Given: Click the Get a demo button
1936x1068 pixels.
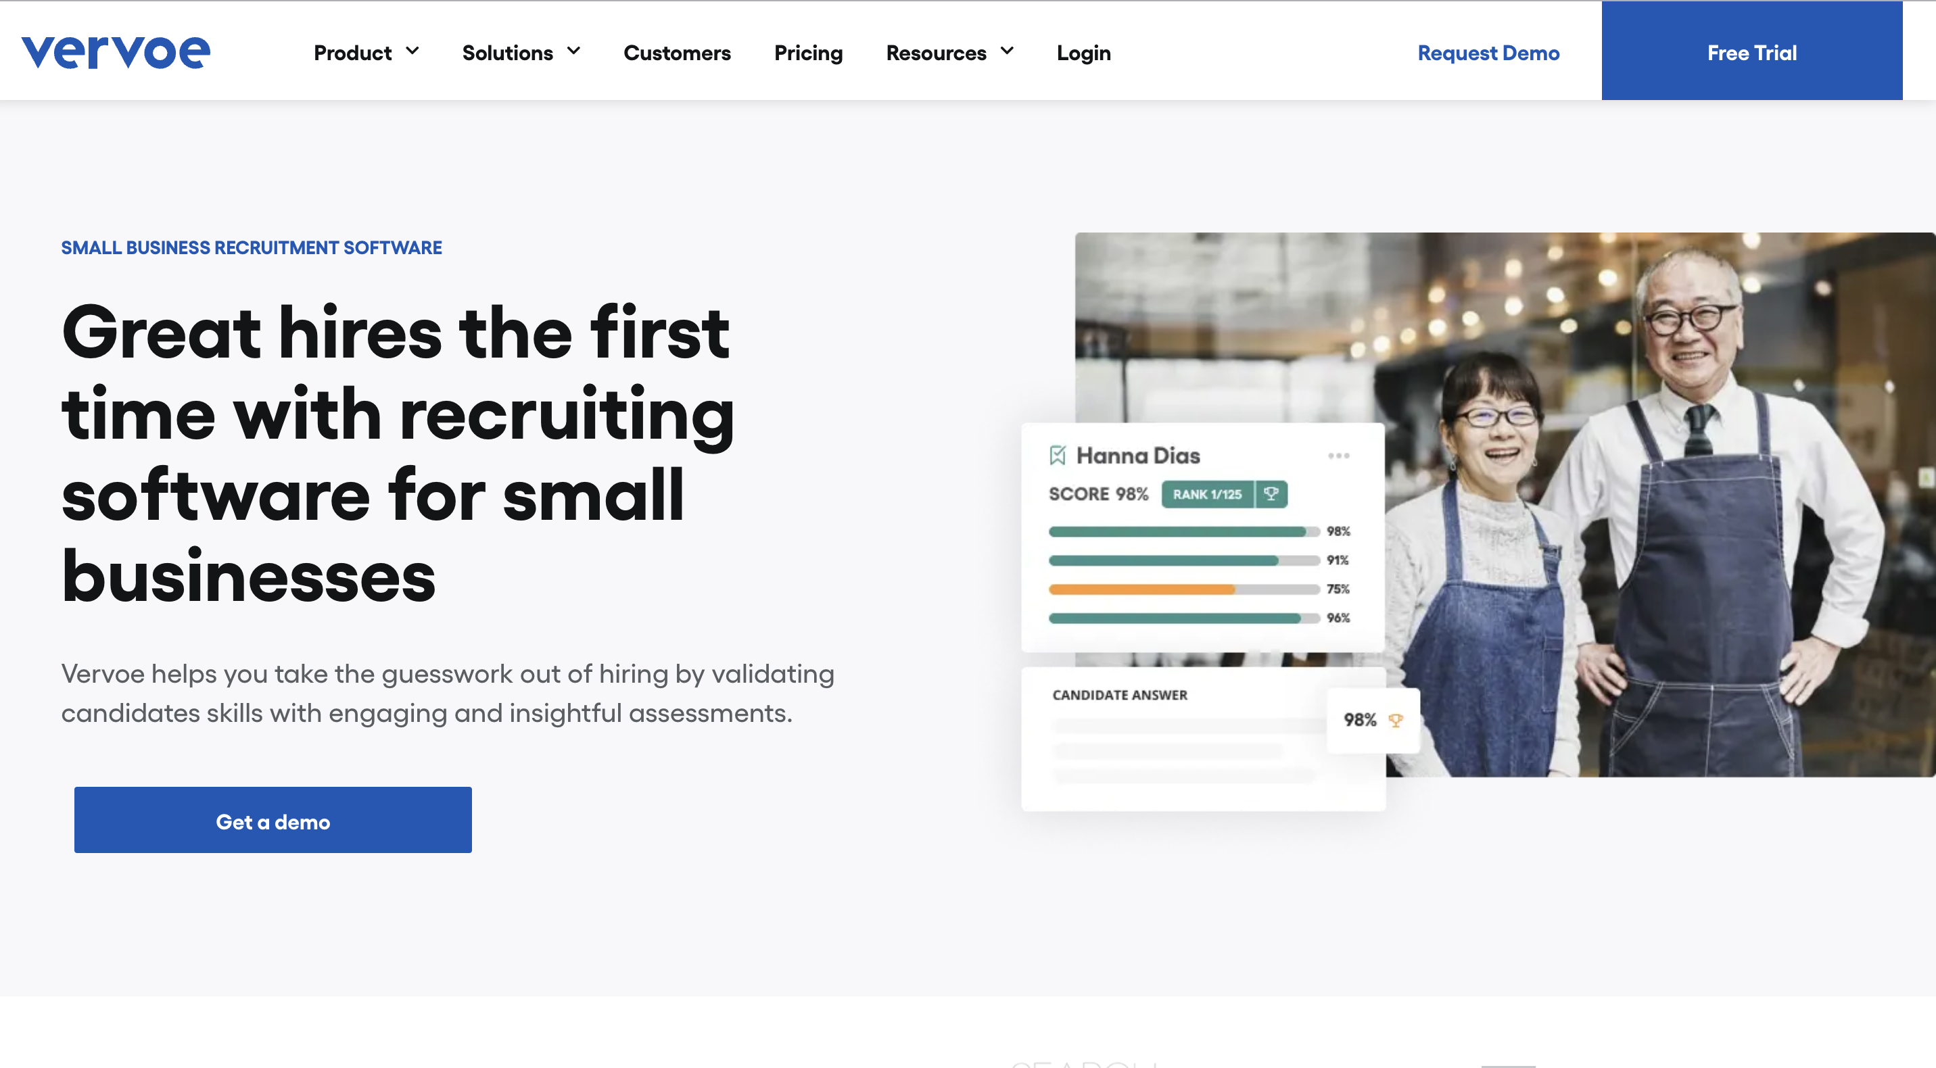Looking at the screenshot, I should point(273,819).
